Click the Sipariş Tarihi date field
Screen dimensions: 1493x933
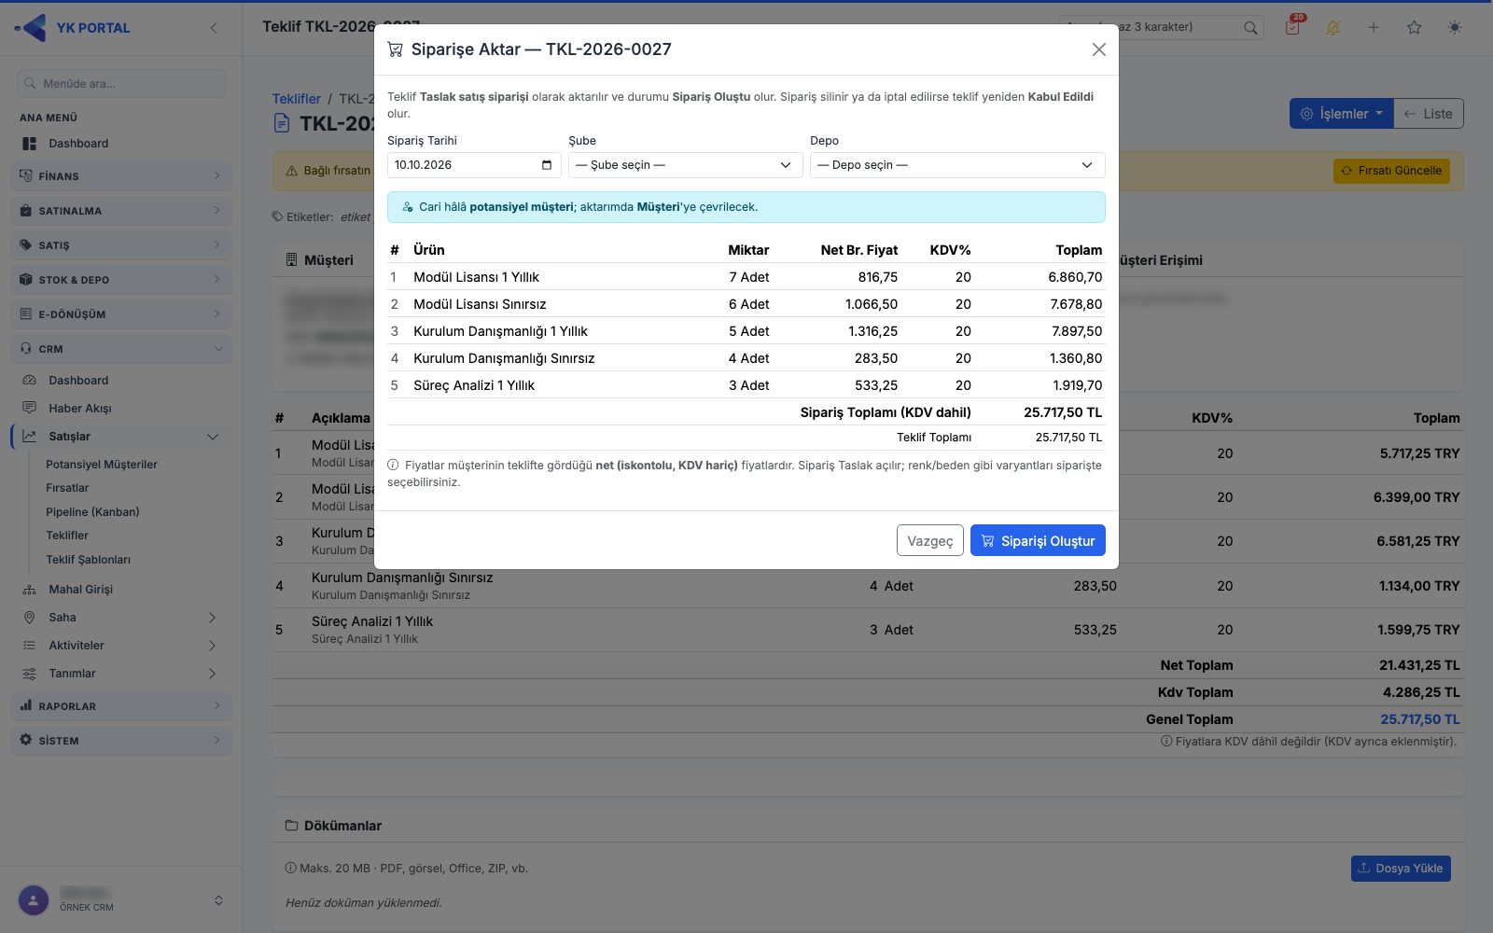tap(474, 165)
